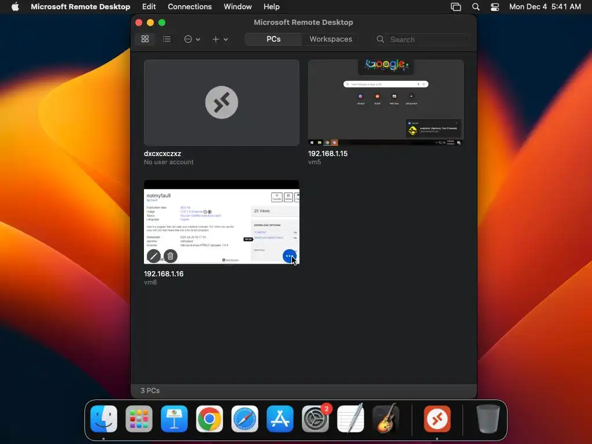This screenshot has width=592, height=444.
Task: Open the Edit menu
Action: pos(149,6)
